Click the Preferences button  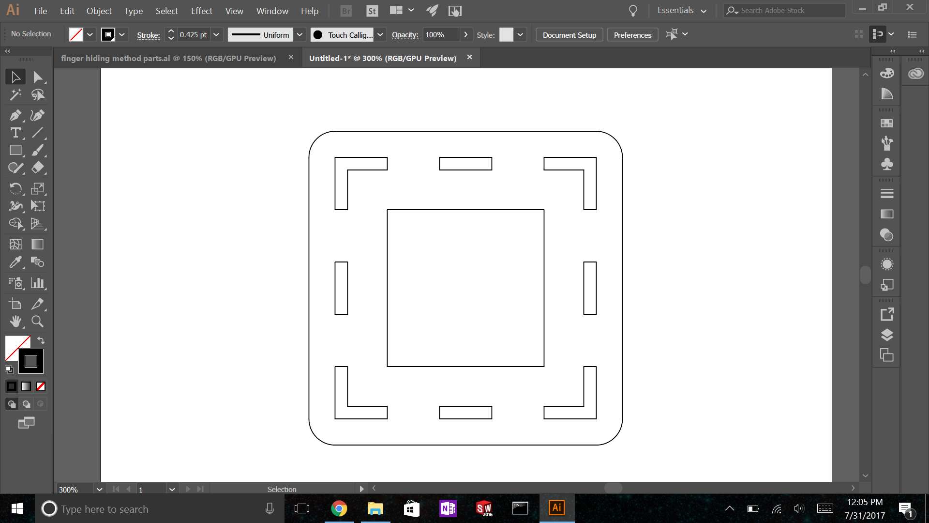pos(632,35)
